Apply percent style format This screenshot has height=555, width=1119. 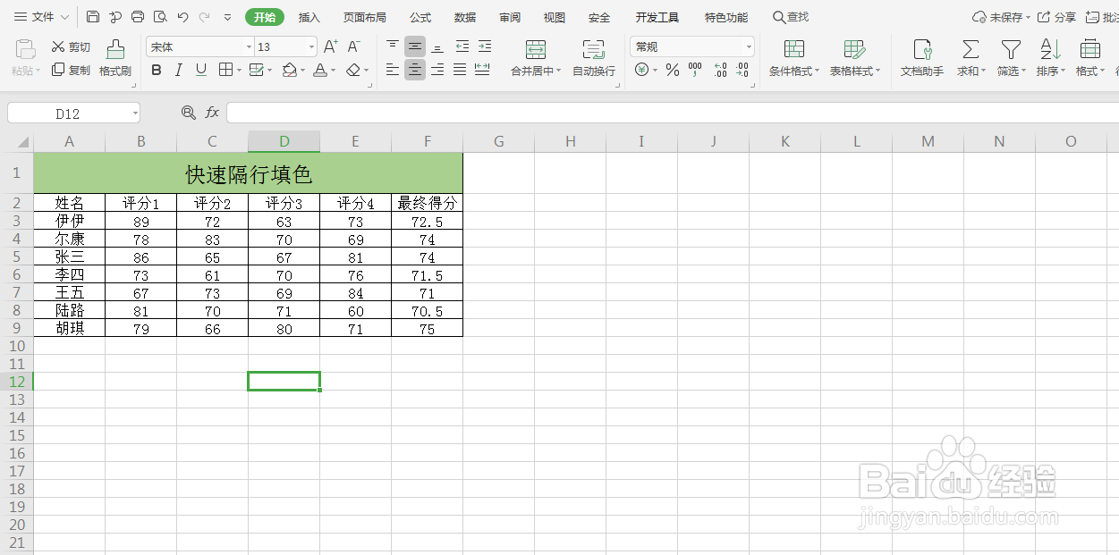point(673,70)
